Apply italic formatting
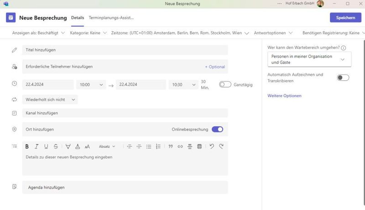 click(36, 146)
